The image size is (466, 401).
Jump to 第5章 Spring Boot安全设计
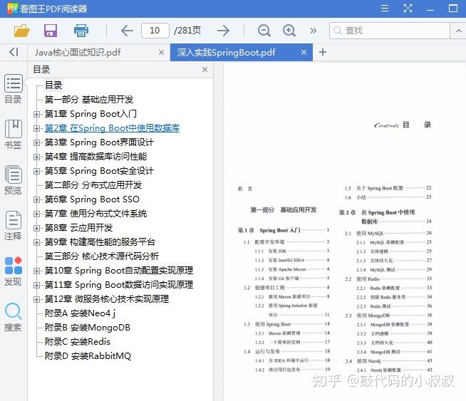coord(99,171)
